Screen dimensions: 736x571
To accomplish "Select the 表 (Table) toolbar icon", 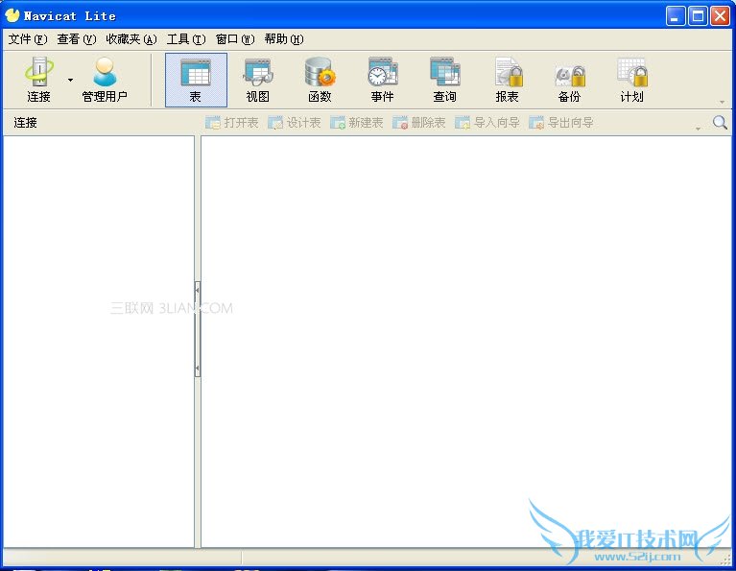I will (x=196, y=80).
